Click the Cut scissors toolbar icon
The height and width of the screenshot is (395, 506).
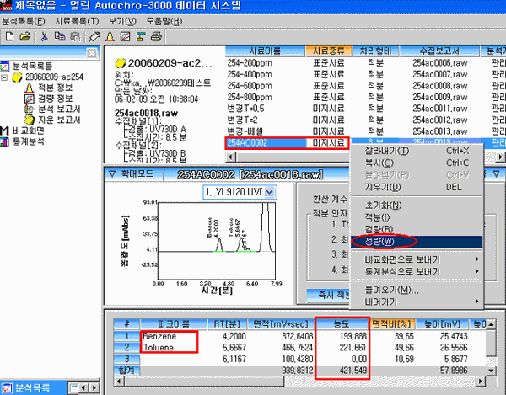[x=44, y=36]
